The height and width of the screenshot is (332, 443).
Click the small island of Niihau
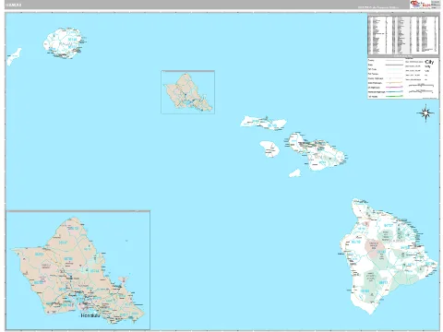(x=14, y=56)
